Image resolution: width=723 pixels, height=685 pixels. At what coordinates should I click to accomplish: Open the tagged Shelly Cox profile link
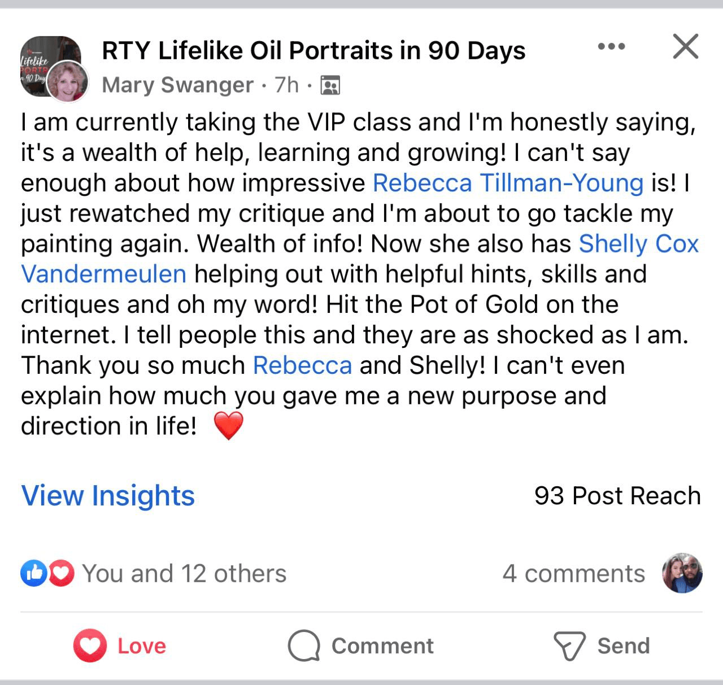point(638,244)
